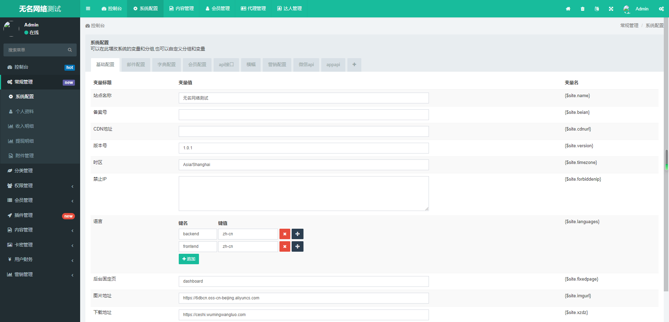
Task: Expand the 卡密管理 sidebar menu
Action: point(40,245)
